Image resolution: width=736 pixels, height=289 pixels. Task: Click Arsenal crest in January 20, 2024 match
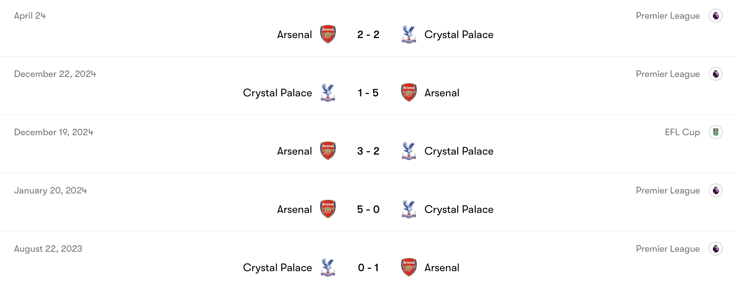(x=328, y=209)
